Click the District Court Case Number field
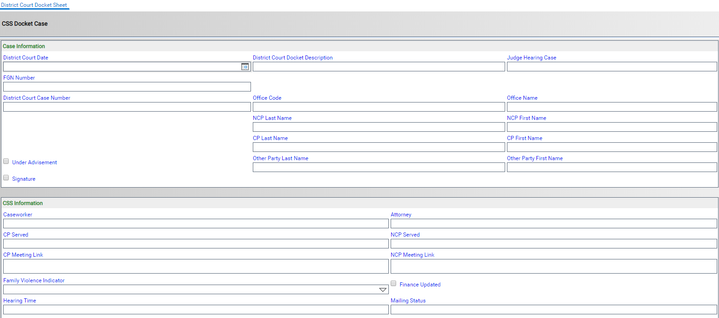719x318 pixels. point(127,107)
